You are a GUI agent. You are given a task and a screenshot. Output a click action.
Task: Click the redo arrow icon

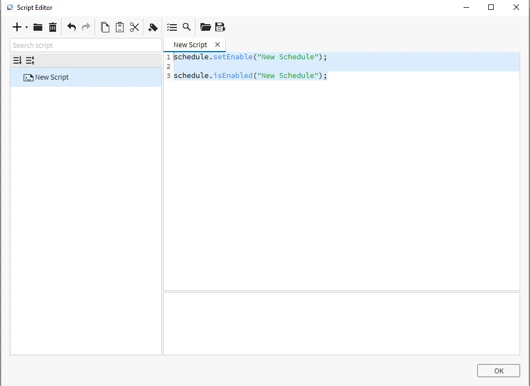coord(86,27)
